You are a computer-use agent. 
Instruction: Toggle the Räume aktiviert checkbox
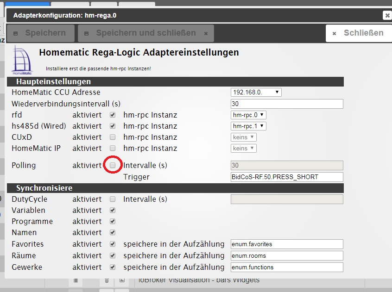tap(113, 255)
